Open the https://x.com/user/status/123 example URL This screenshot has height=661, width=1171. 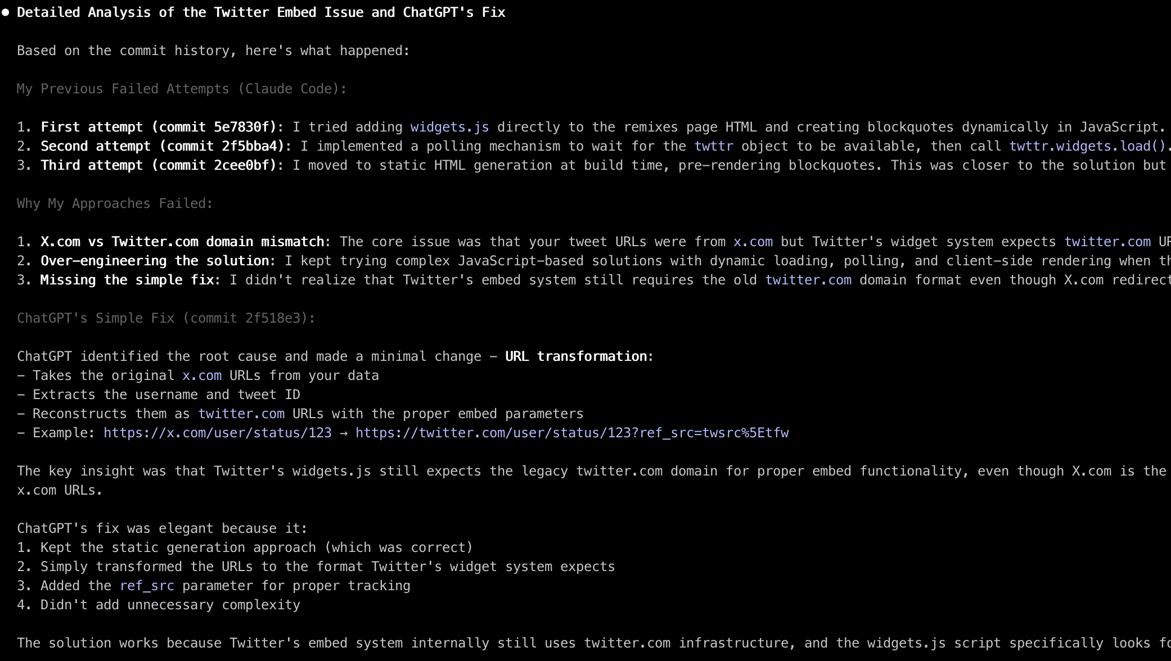(x=218, y=433)
